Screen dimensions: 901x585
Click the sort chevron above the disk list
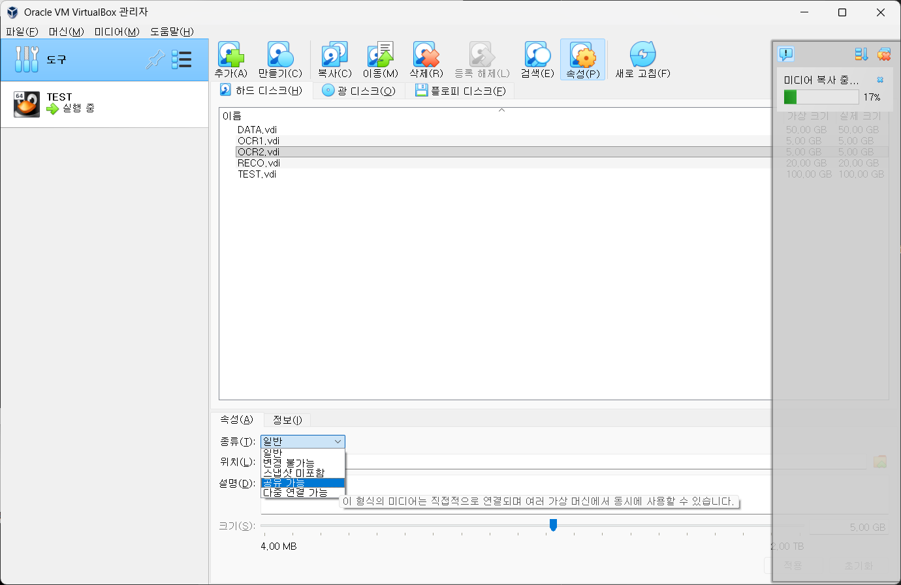click(x=501, y=110)
